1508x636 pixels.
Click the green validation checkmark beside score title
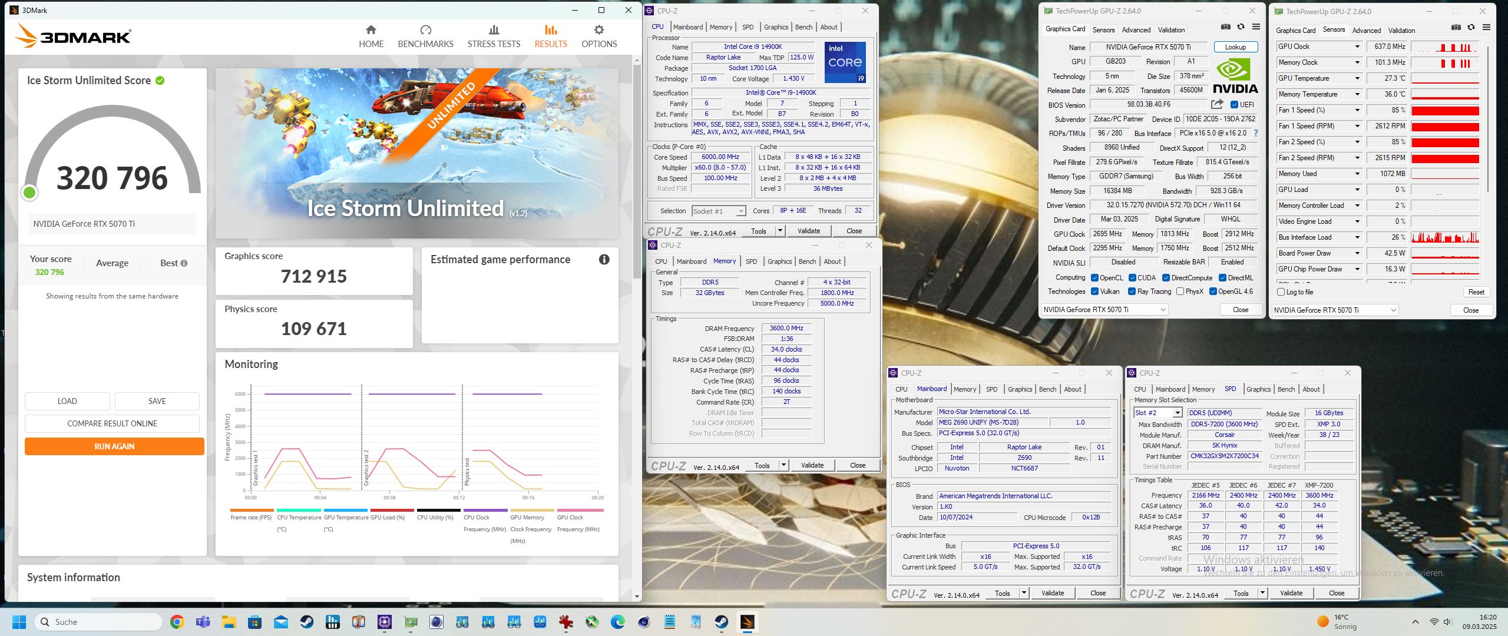[160, 80]
